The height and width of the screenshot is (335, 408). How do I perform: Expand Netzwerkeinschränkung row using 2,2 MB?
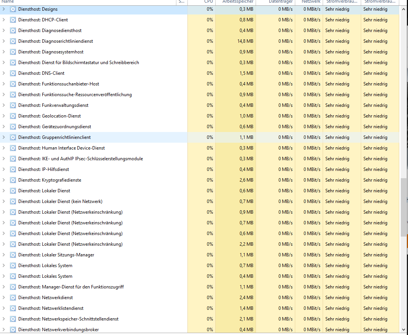4,244
